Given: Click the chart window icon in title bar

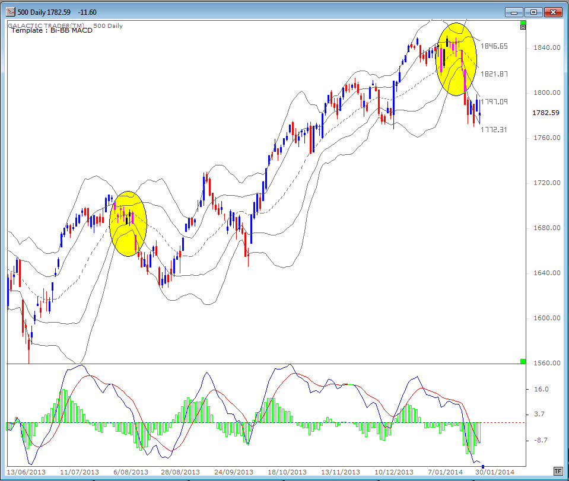Looking at the screenshot, I should (x=11, y=12).
